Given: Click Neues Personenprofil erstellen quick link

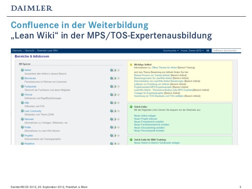Looking at the screenshot, I should [149, 130].
